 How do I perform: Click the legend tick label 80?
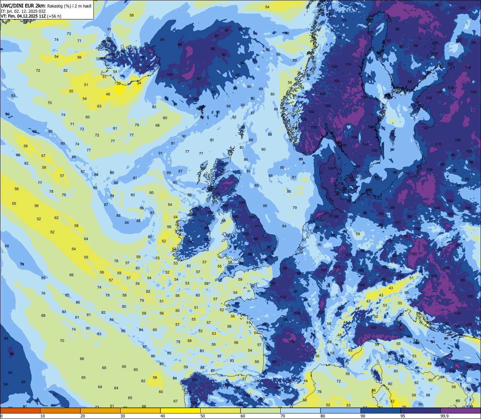point(323,416)
